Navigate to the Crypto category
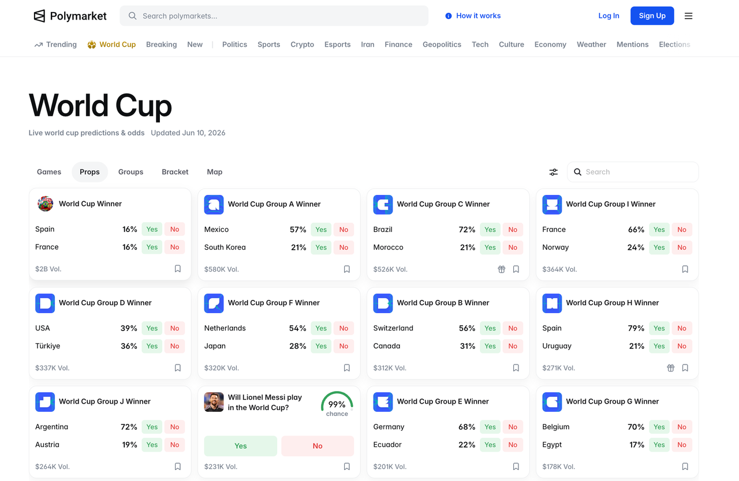Screen dimensions: 739x481 (x=303, y=44)
